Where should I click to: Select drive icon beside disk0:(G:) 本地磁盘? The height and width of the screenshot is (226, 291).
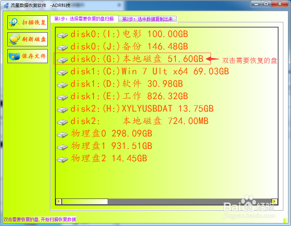[63, 60]
